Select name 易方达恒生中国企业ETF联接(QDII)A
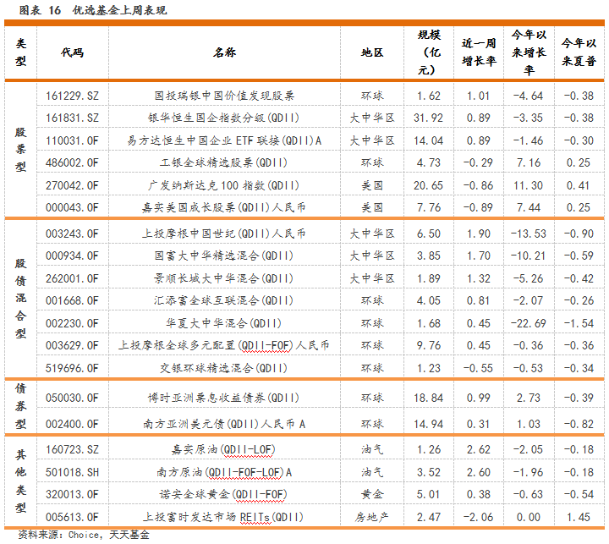 point(224,140)
